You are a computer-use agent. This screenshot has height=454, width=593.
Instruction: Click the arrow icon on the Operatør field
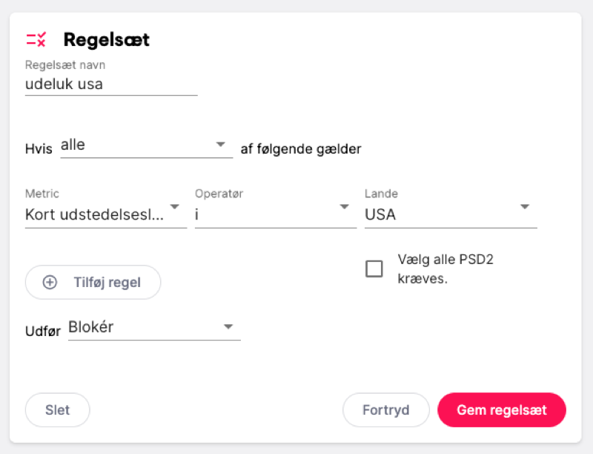(x=344, y=208)
